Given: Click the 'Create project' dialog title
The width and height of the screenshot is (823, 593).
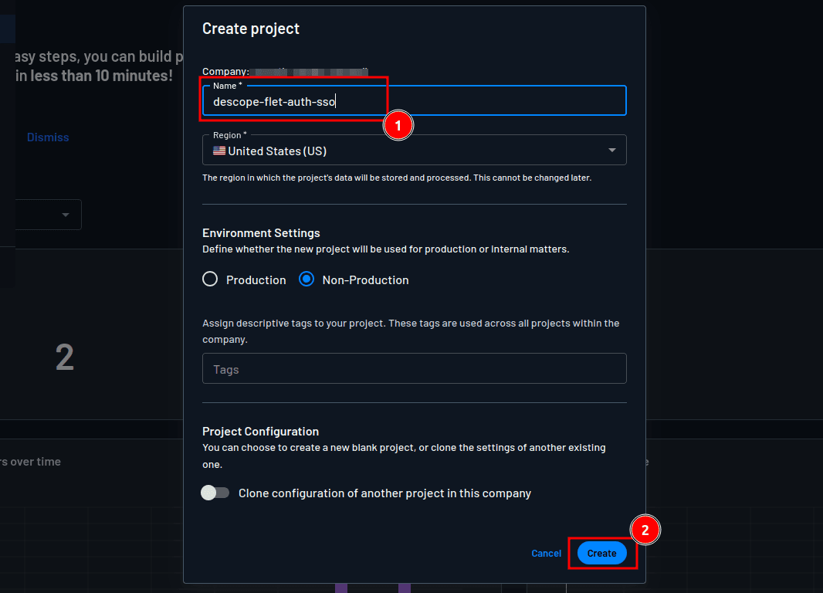Looking at the screenshot, I should click(x=251, y=29).
